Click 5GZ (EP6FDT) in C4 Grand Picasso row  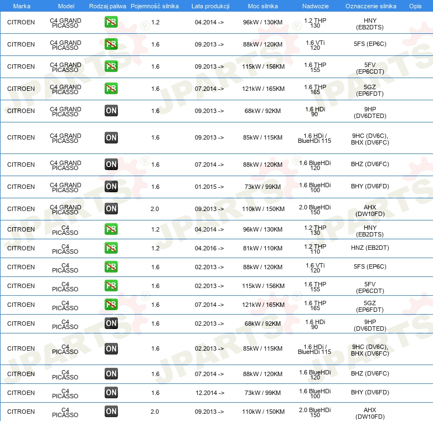coord(370,90)
